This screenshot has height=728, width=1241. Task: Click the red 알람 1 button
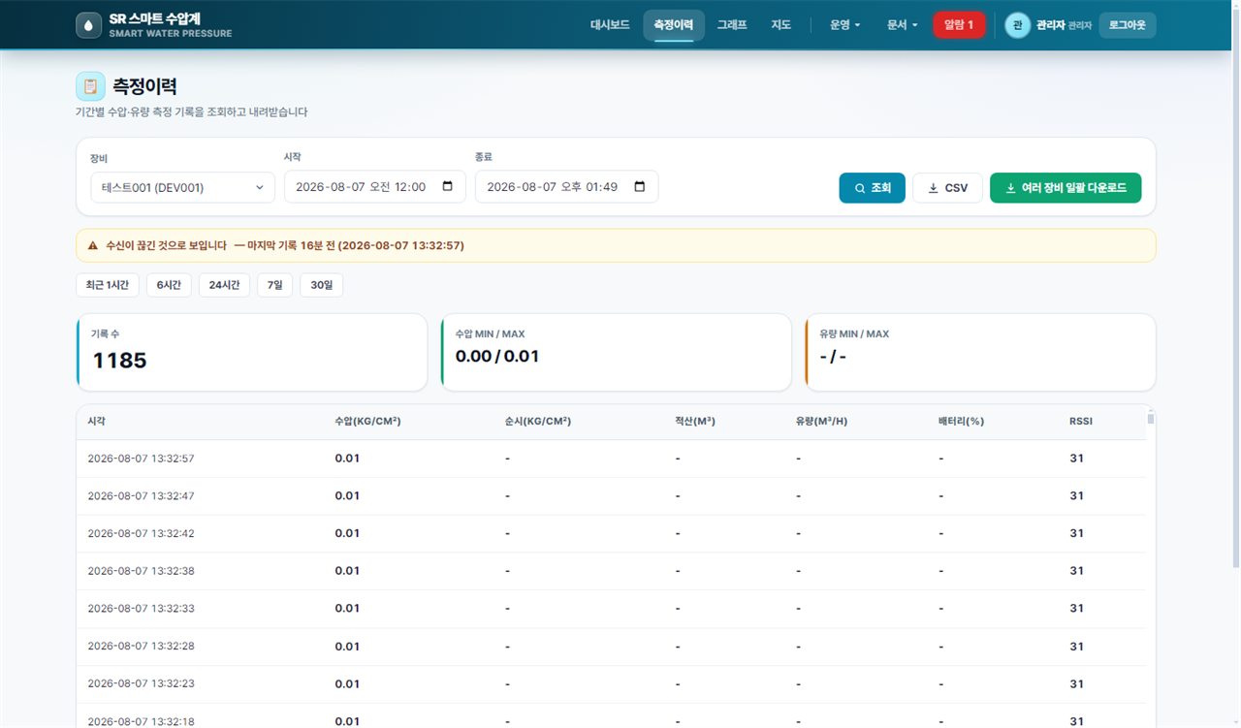(959, 25)
